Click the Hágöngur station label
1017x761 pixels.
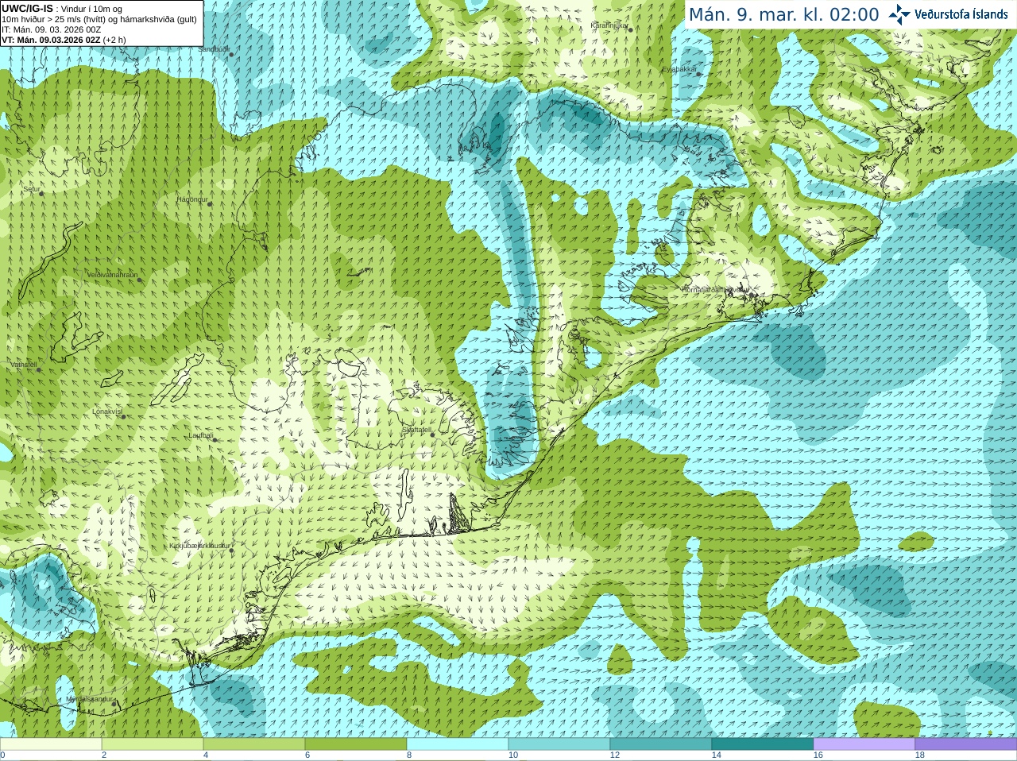[191, 199]
